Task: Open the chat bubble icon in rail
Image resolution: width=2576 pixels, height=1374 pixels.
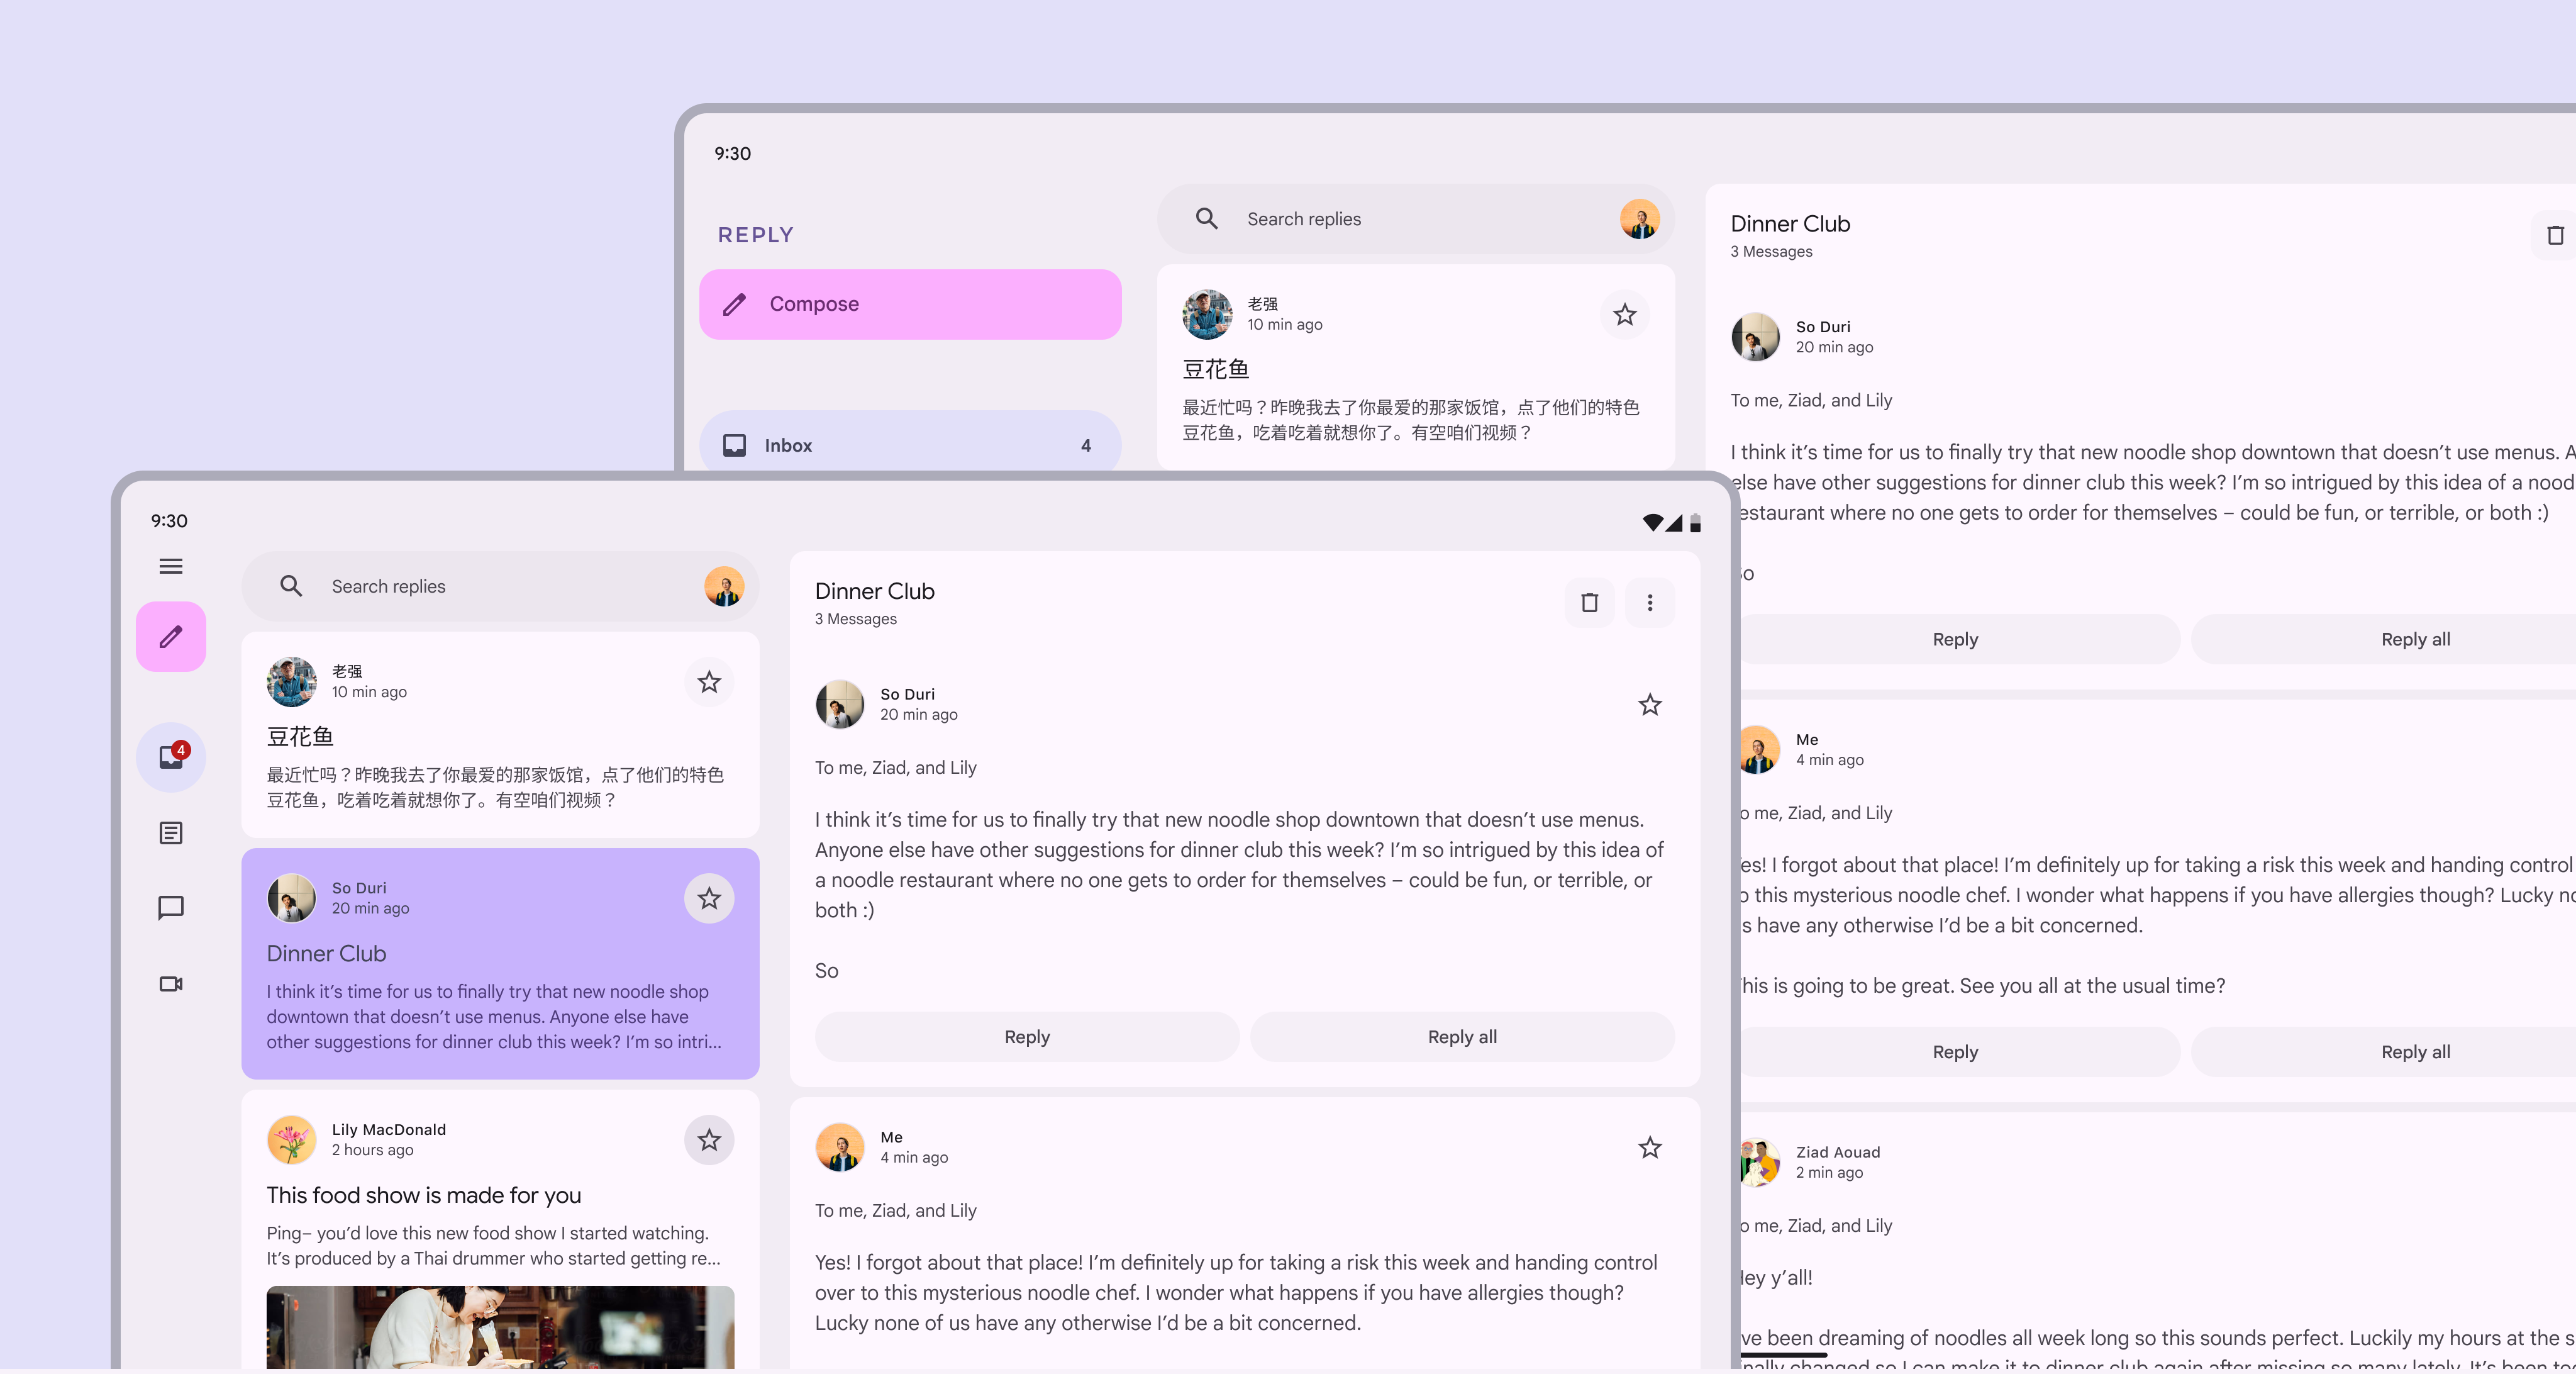Action: [x=171, y=907]
